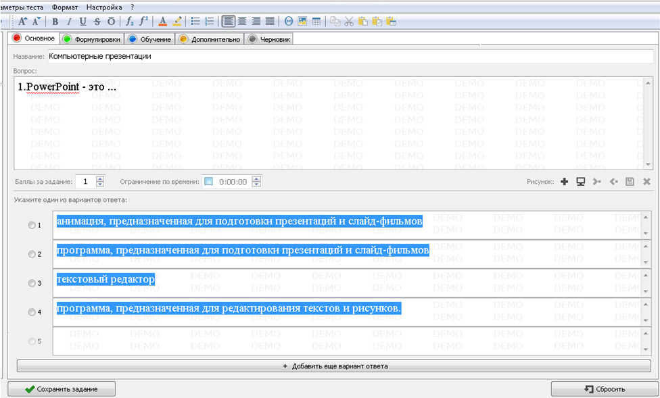Open the text highlight color tool

coord(176,22)
